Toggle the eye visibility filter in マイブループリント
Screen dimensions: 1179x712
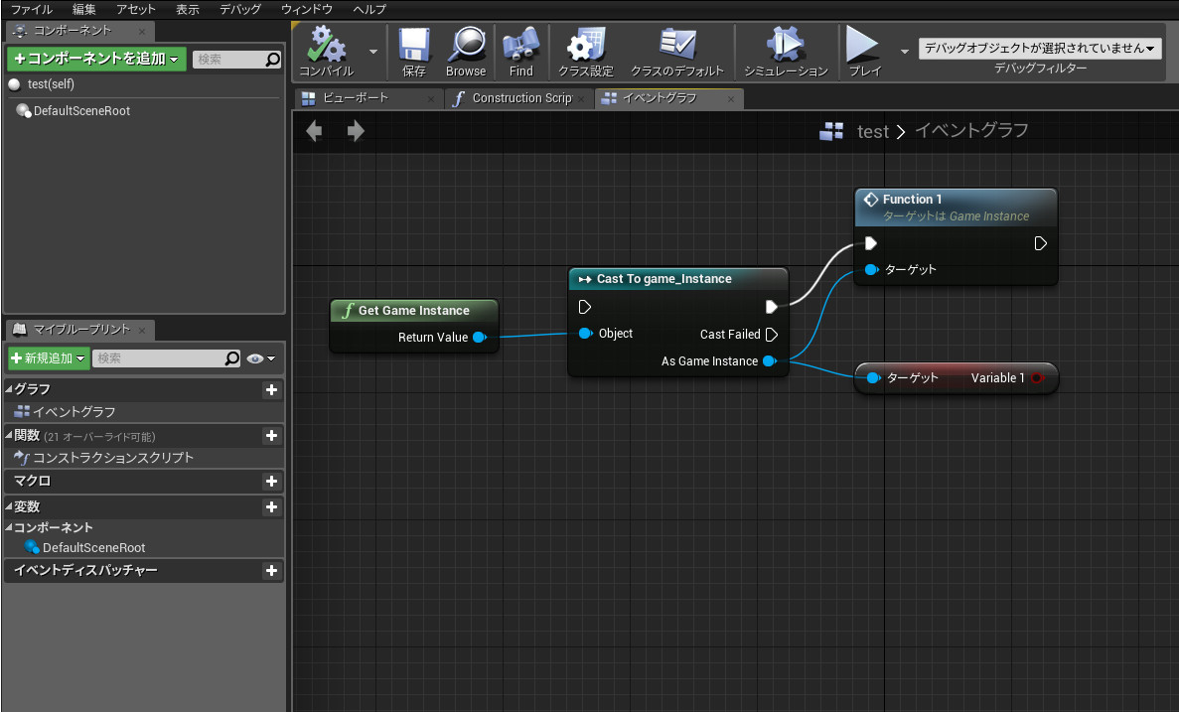coord(256,358)
